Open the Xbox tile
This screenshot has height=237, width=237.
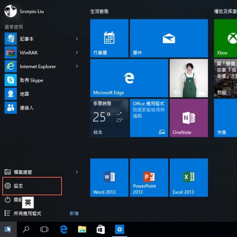click(x=225, y=38)
